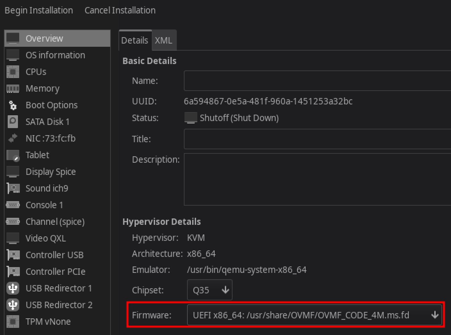The image size is (451, 335).
Task: Click Cancel Installation button
Action: tap(120, 10)
